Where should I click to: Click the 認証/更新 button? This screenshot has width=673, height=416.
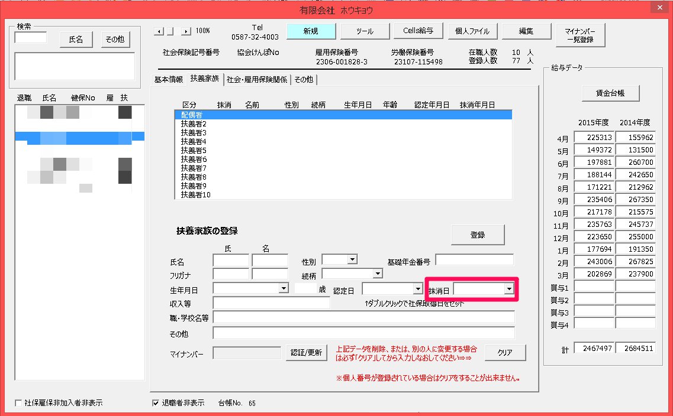(x=307, y=353)
